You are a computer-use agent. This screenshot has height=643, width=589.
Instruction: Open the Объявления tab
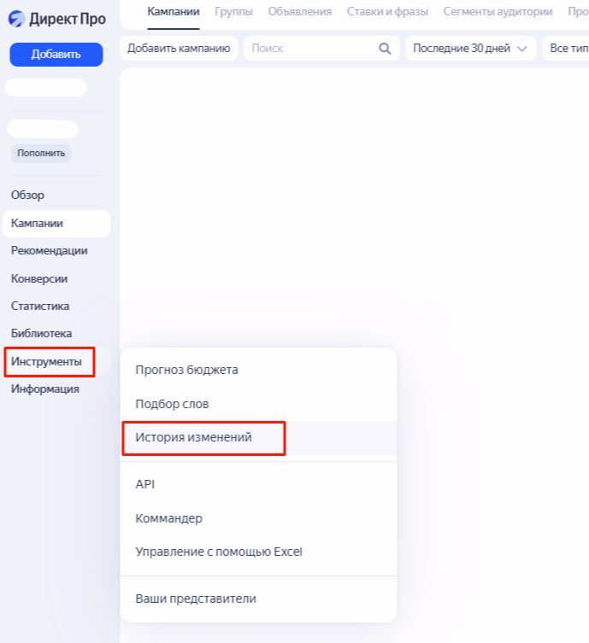[299, 11]
